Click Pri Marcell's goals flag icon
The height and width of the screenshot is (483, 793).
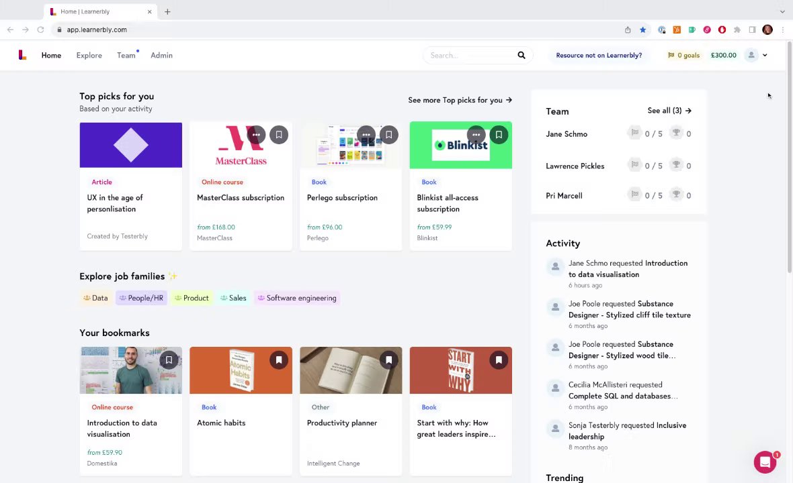click(x=634, y=195)
